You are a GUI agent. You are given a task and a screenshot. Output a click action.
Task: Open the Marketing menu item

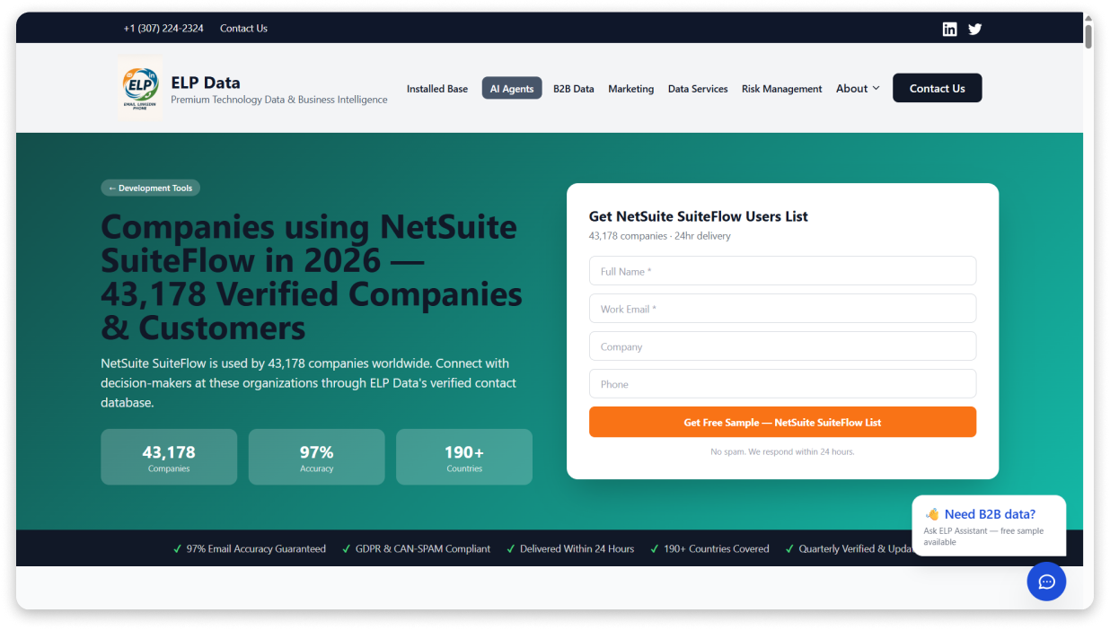click(x=631, y=89)
